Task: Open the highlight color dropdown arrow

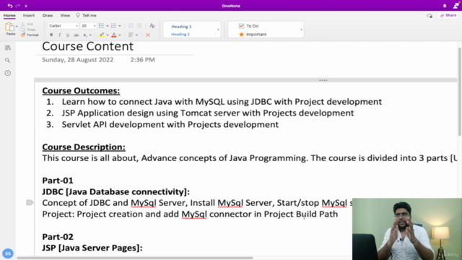Action: 108,35
